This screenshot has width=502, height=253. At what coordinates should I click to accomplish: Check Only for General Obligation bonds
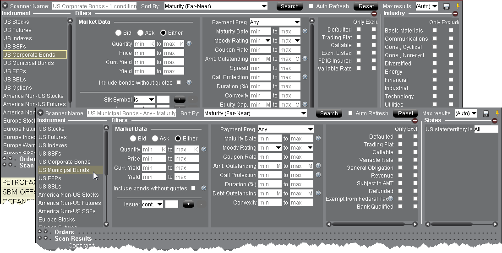coord(400,168)
